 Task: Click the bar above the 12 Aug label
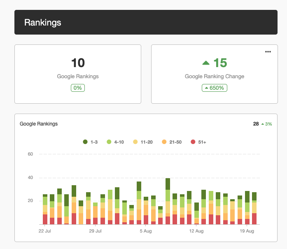tap(196, 214)
